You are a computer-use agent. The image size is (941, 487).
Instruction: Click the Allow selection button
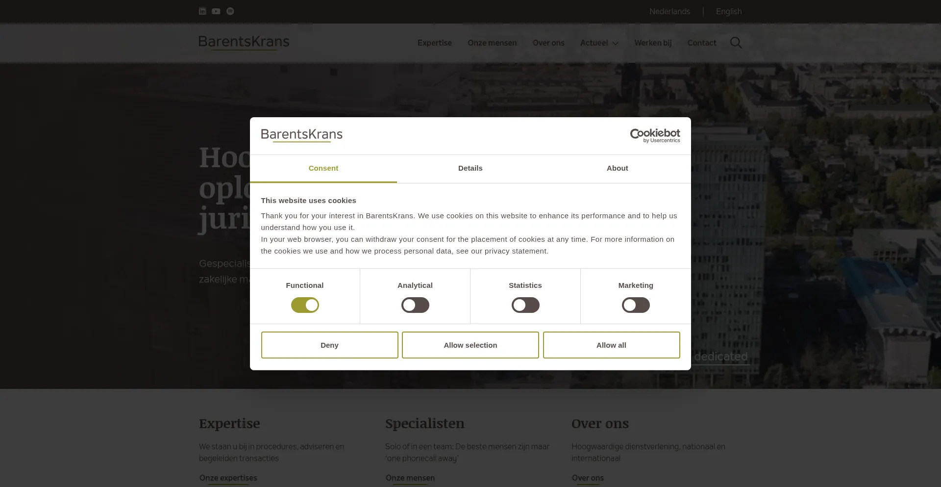pos(470,345)
